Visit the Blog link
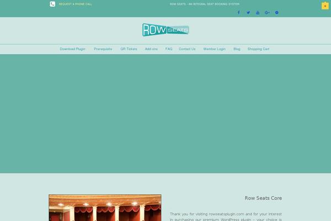This screenshot has height=221, width=331. pyautogui.click(x=237, y=49)
